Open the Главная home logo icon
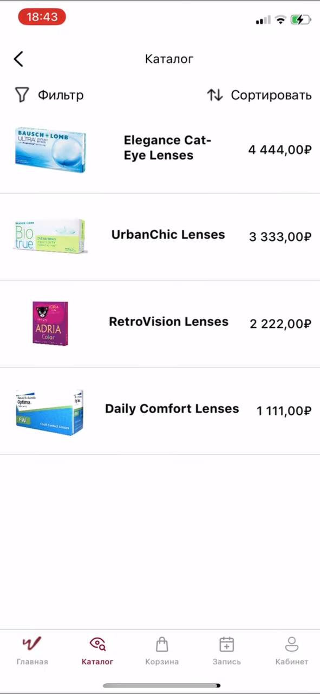This screenshot has height=694, width=320. tap(32, 644)
